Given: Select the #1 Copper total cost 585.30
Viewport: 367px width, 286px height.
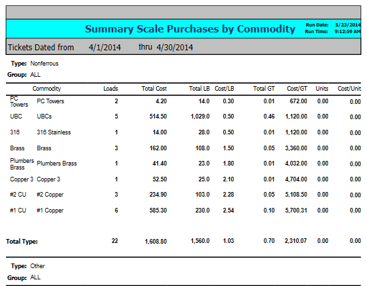Looking at the screenshot, I should point(158,211).
